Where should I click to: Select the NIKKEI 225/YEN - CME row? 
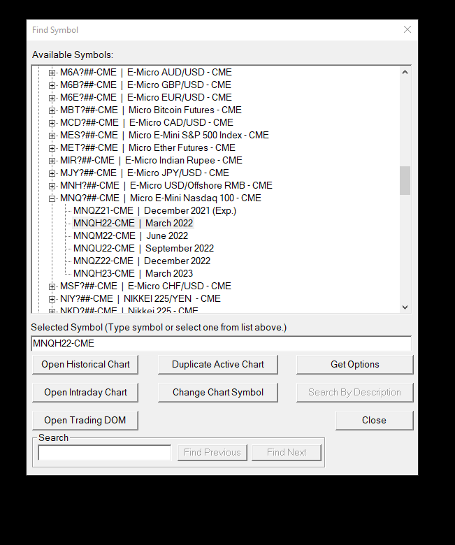click(x=140, y=298)
